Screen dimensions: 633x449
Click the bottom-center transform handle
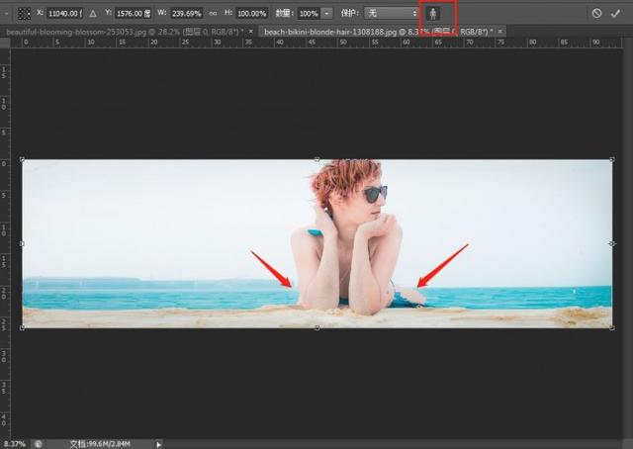coord(316,328)
